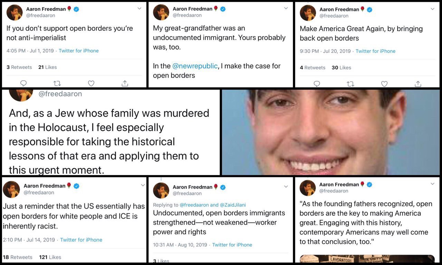
Task: Click the profile avatar on the ICE tweet
Action: [11, 189]
